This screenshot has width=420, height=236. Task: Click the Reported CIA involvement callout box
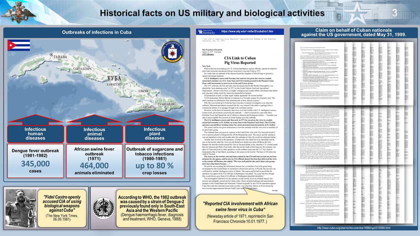(240, 212)
